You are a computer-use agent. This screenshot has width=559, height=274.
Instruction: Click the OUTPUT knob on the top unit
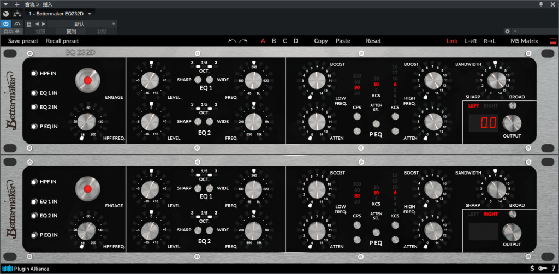(512, 123)
